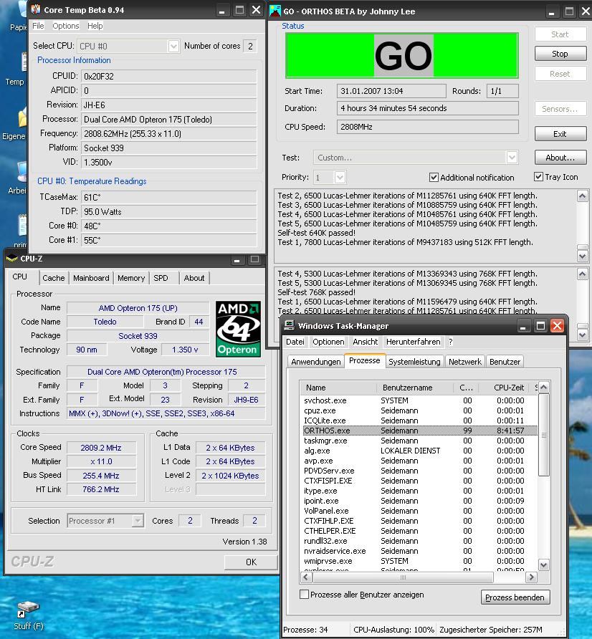Sort processes by the Benutzername column header
The height and width of the screenshot is (639, 592).
point(414,387)
